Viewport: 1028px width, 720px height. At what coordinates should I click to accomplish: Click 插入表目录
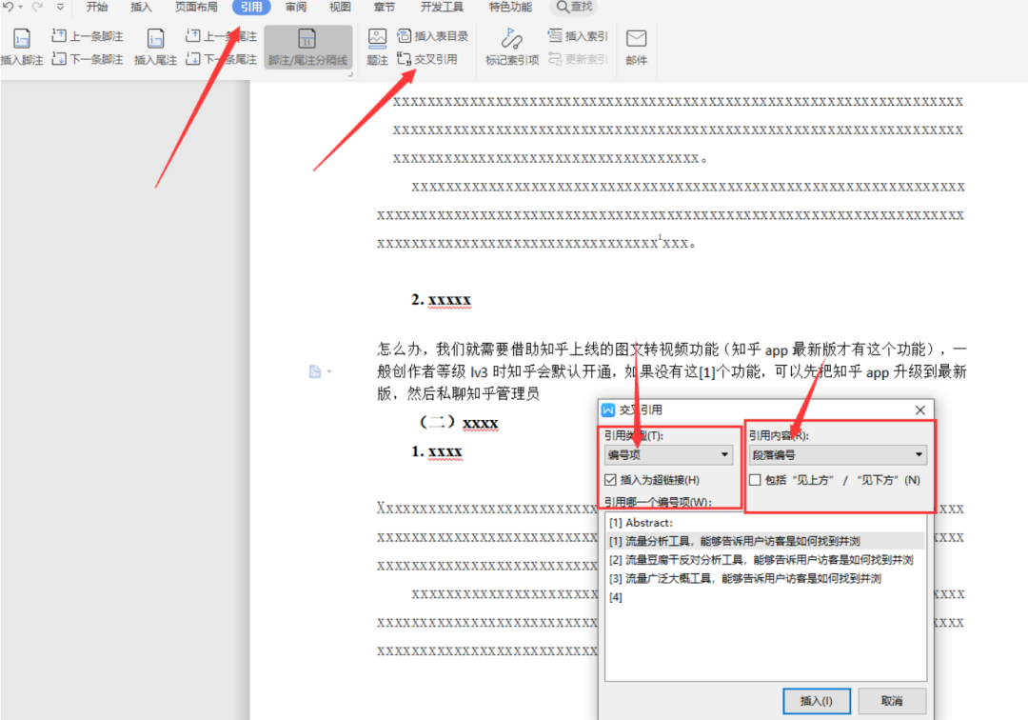[x=433, y=36]
